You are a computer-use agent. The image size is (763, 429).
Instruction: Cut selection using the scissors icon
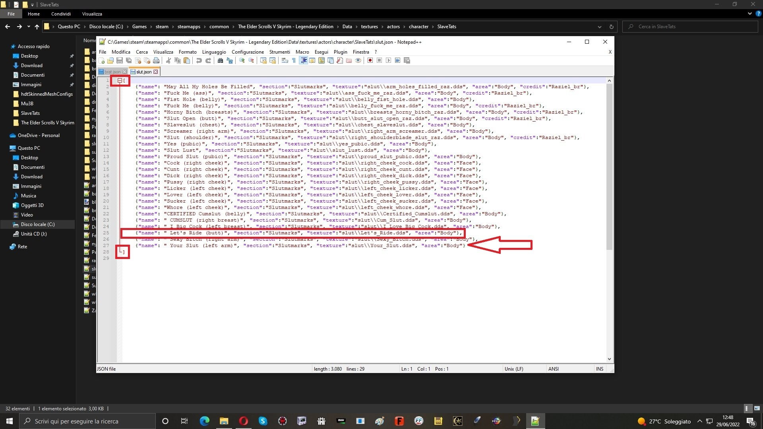point(168,60)
